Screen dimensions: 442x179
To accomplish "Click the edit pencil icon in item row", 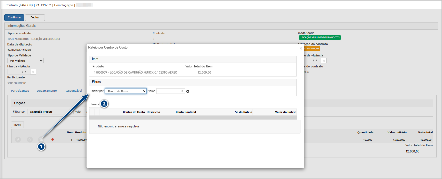I will coord(18,140).
